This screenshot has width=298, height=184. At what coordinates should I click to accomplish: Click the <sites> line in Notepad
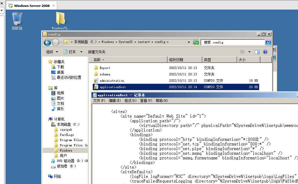(x=119, y=112)
